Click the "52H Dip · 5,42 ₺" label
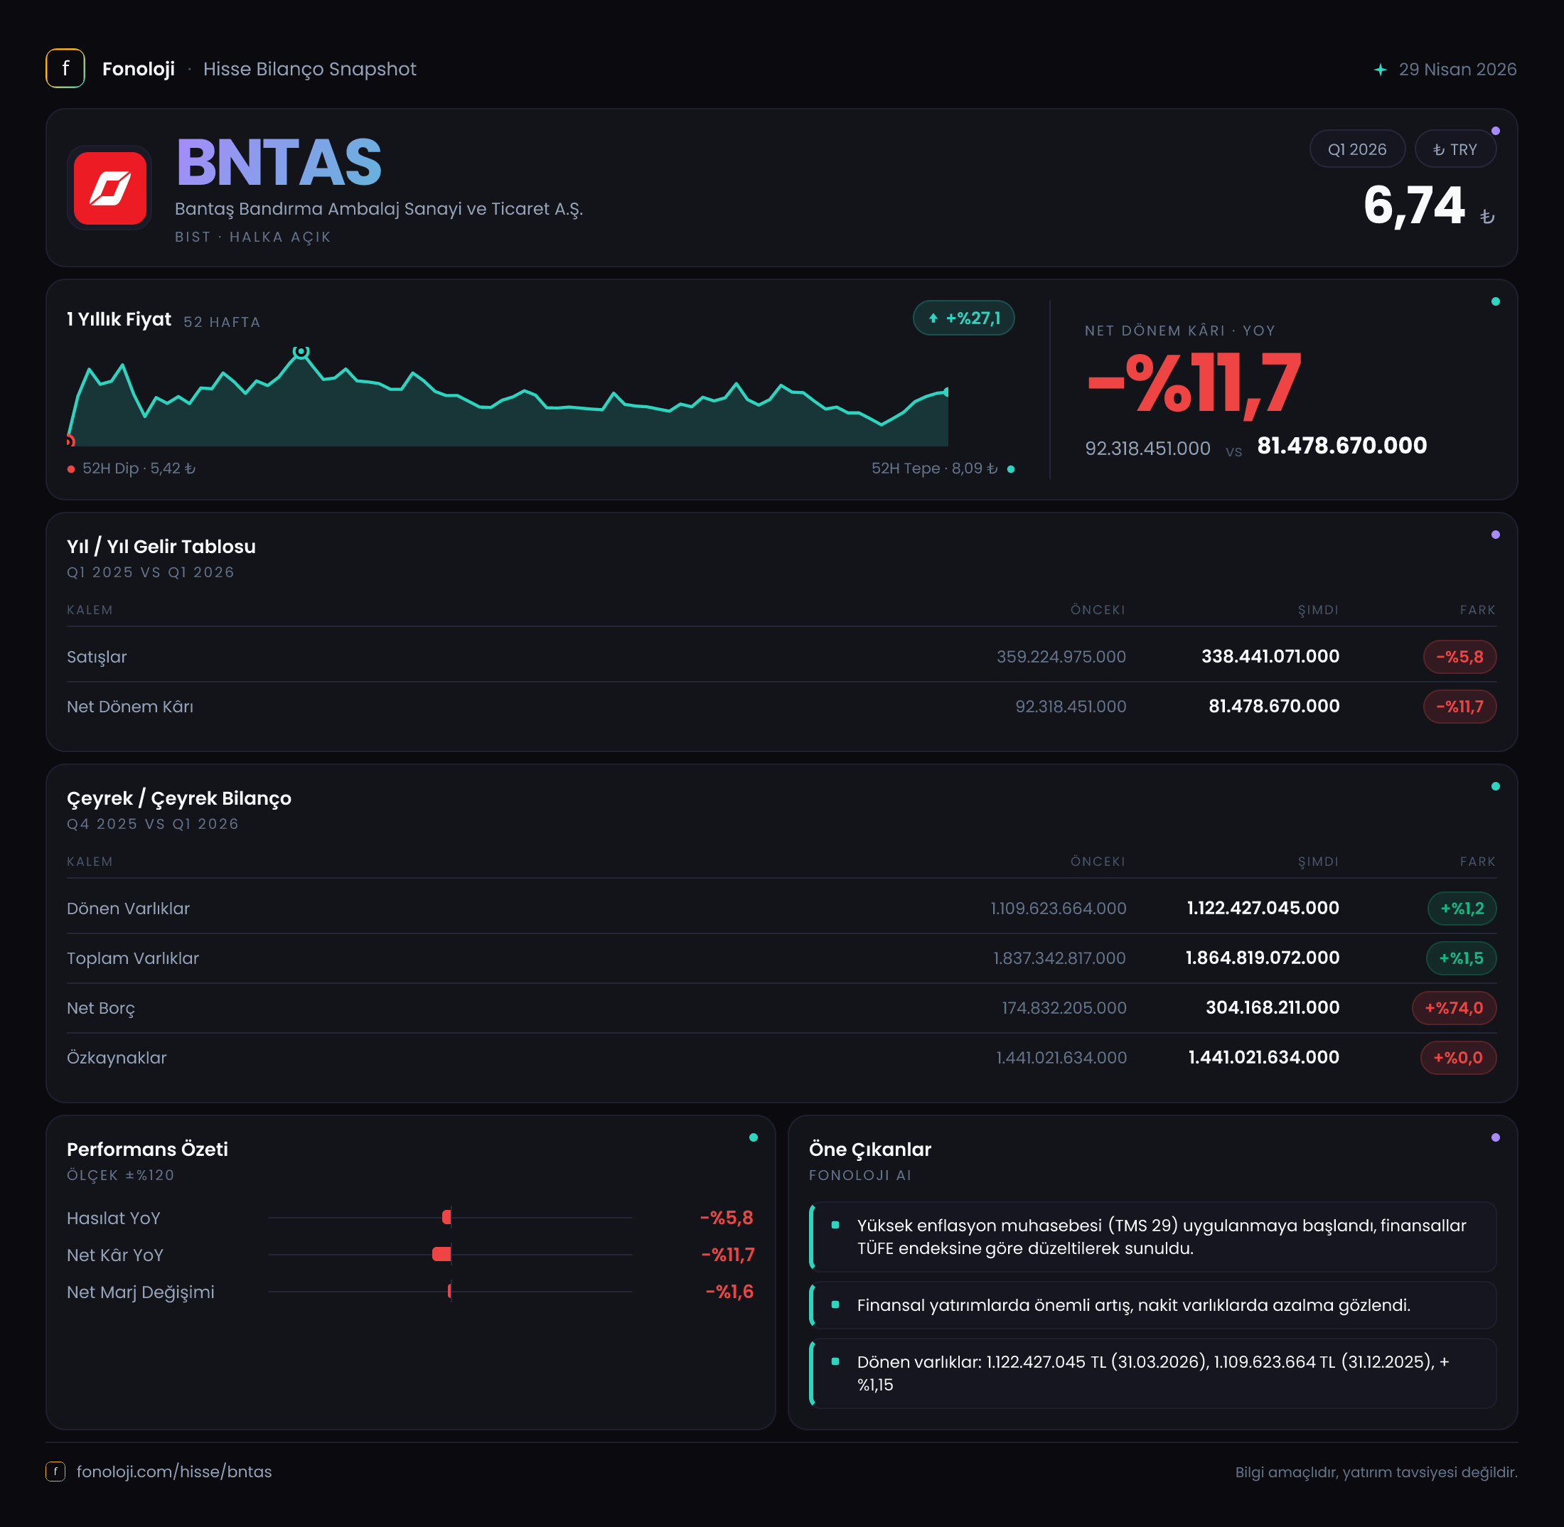Image resolution: width=1564 pixels, height=1527 pixels. tap(139, 468)
